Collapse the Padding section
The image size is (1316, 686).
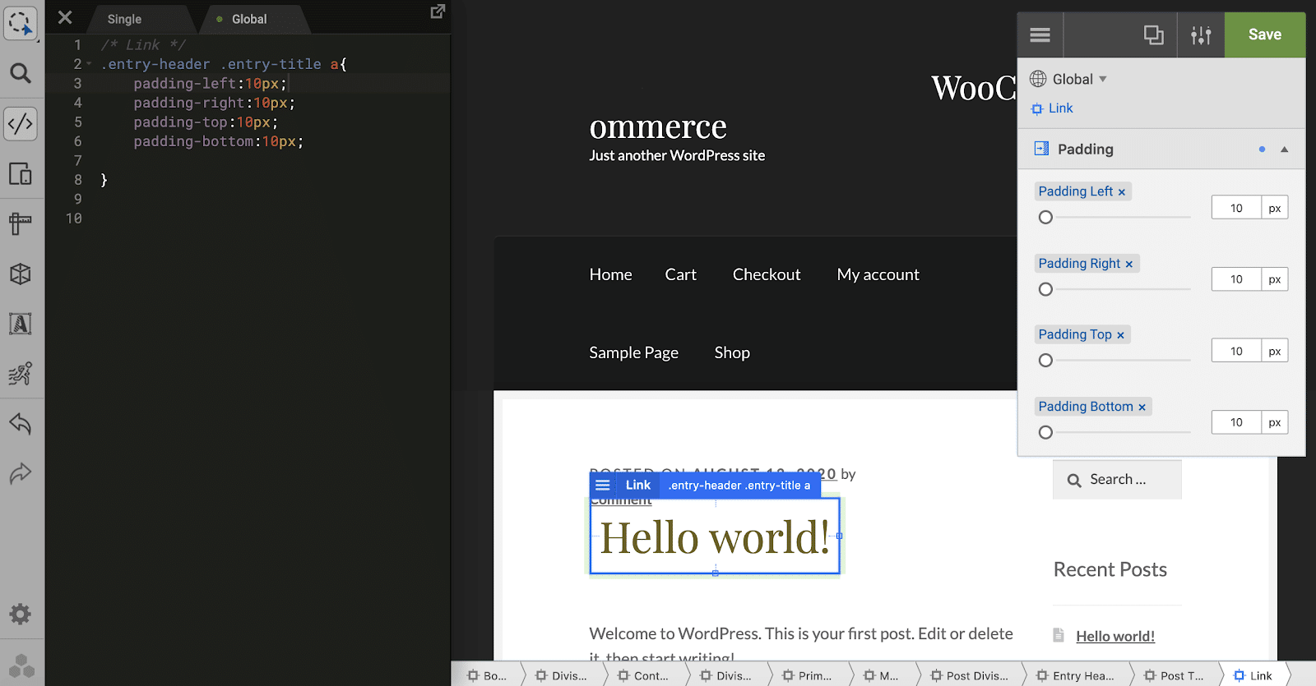[x=1284, y=150]
